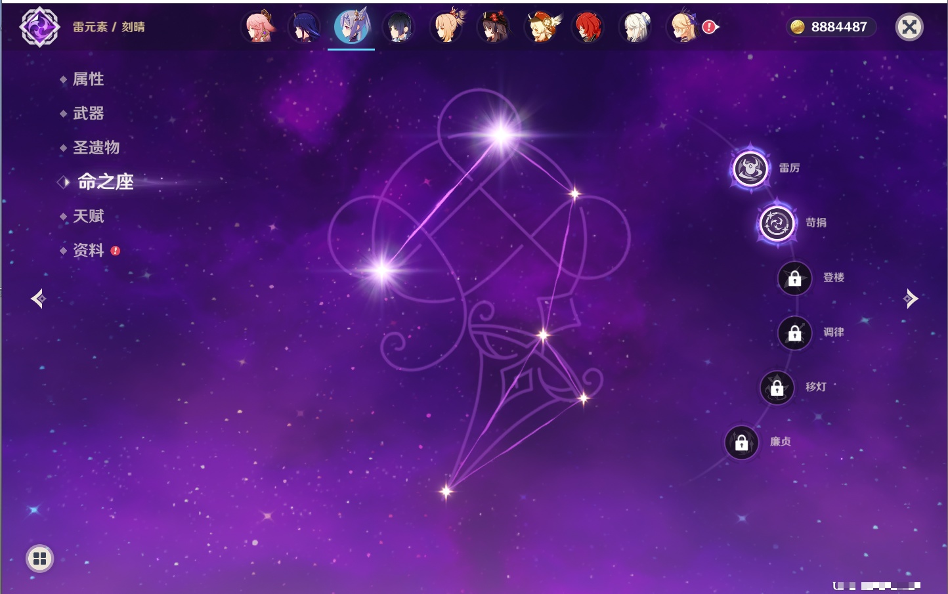Select the blonde ponytail Yoimiya avatar
The image size is (948, 594).
pos(447,27)
